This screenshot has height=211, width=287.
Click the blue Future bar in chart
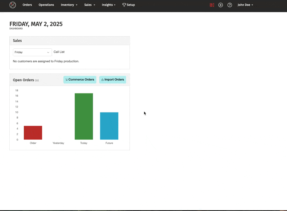(x=109, y=126)
